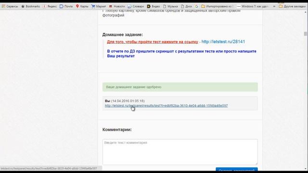
Task: Click into the comment text area
Action: pyautogui.click(x=180, y=152)
